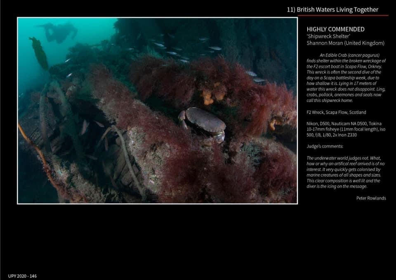Click the photographer name Shannon Moran (United Kingdom)
This screenshot has height=280, width=396.
click(x=346, y=43)
